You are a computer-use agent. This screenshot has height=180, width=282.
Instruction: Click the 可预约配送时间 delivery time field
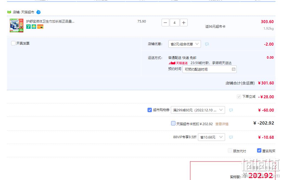[210, 69]
